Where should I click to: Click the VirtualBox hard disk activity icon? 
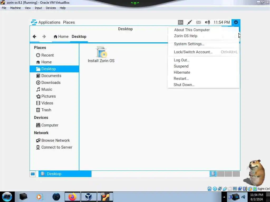point(210,189)
